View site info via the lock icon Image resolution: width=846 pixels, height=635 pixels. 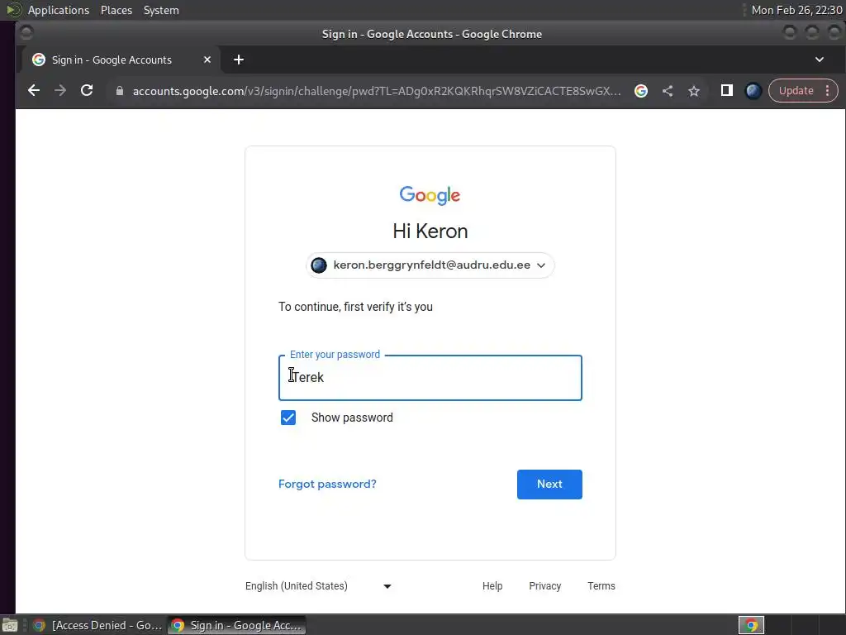pos(120,91)
